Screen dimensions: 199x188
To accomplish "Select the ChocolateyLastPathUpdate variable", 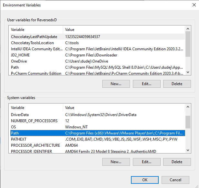I will [97, 37].
